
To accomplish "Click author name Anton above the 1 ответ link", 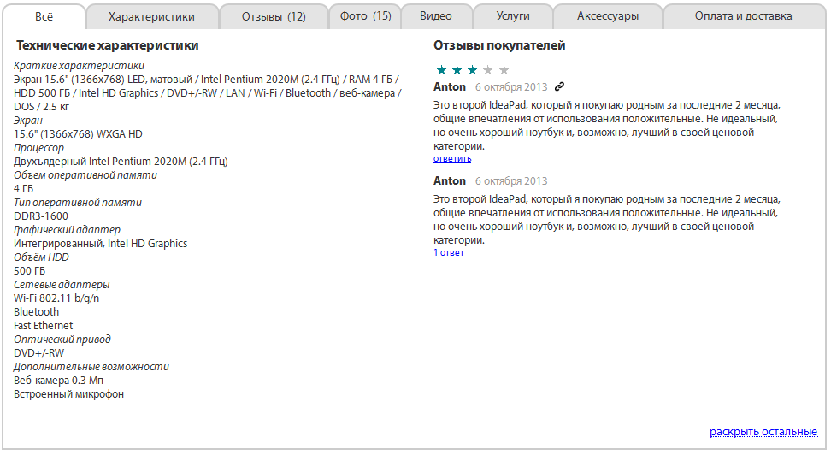I will pos(450,180).
